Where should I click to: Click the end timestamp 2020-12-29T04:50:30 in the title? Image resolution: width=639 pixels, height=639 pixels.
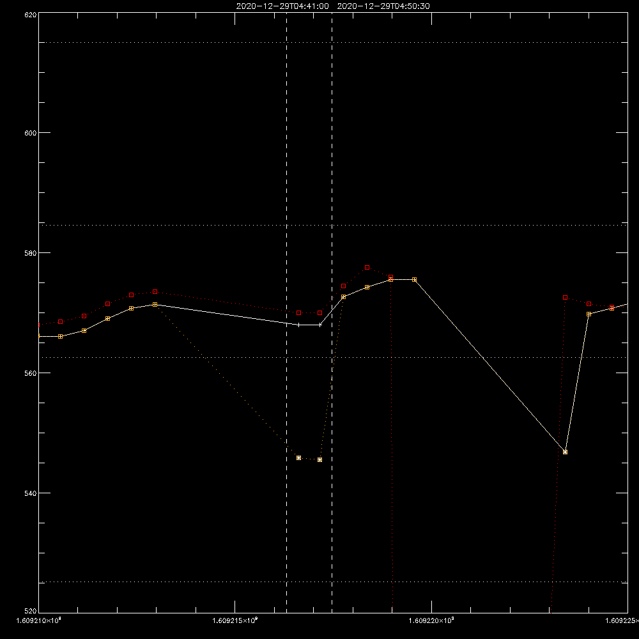(383, 6)
